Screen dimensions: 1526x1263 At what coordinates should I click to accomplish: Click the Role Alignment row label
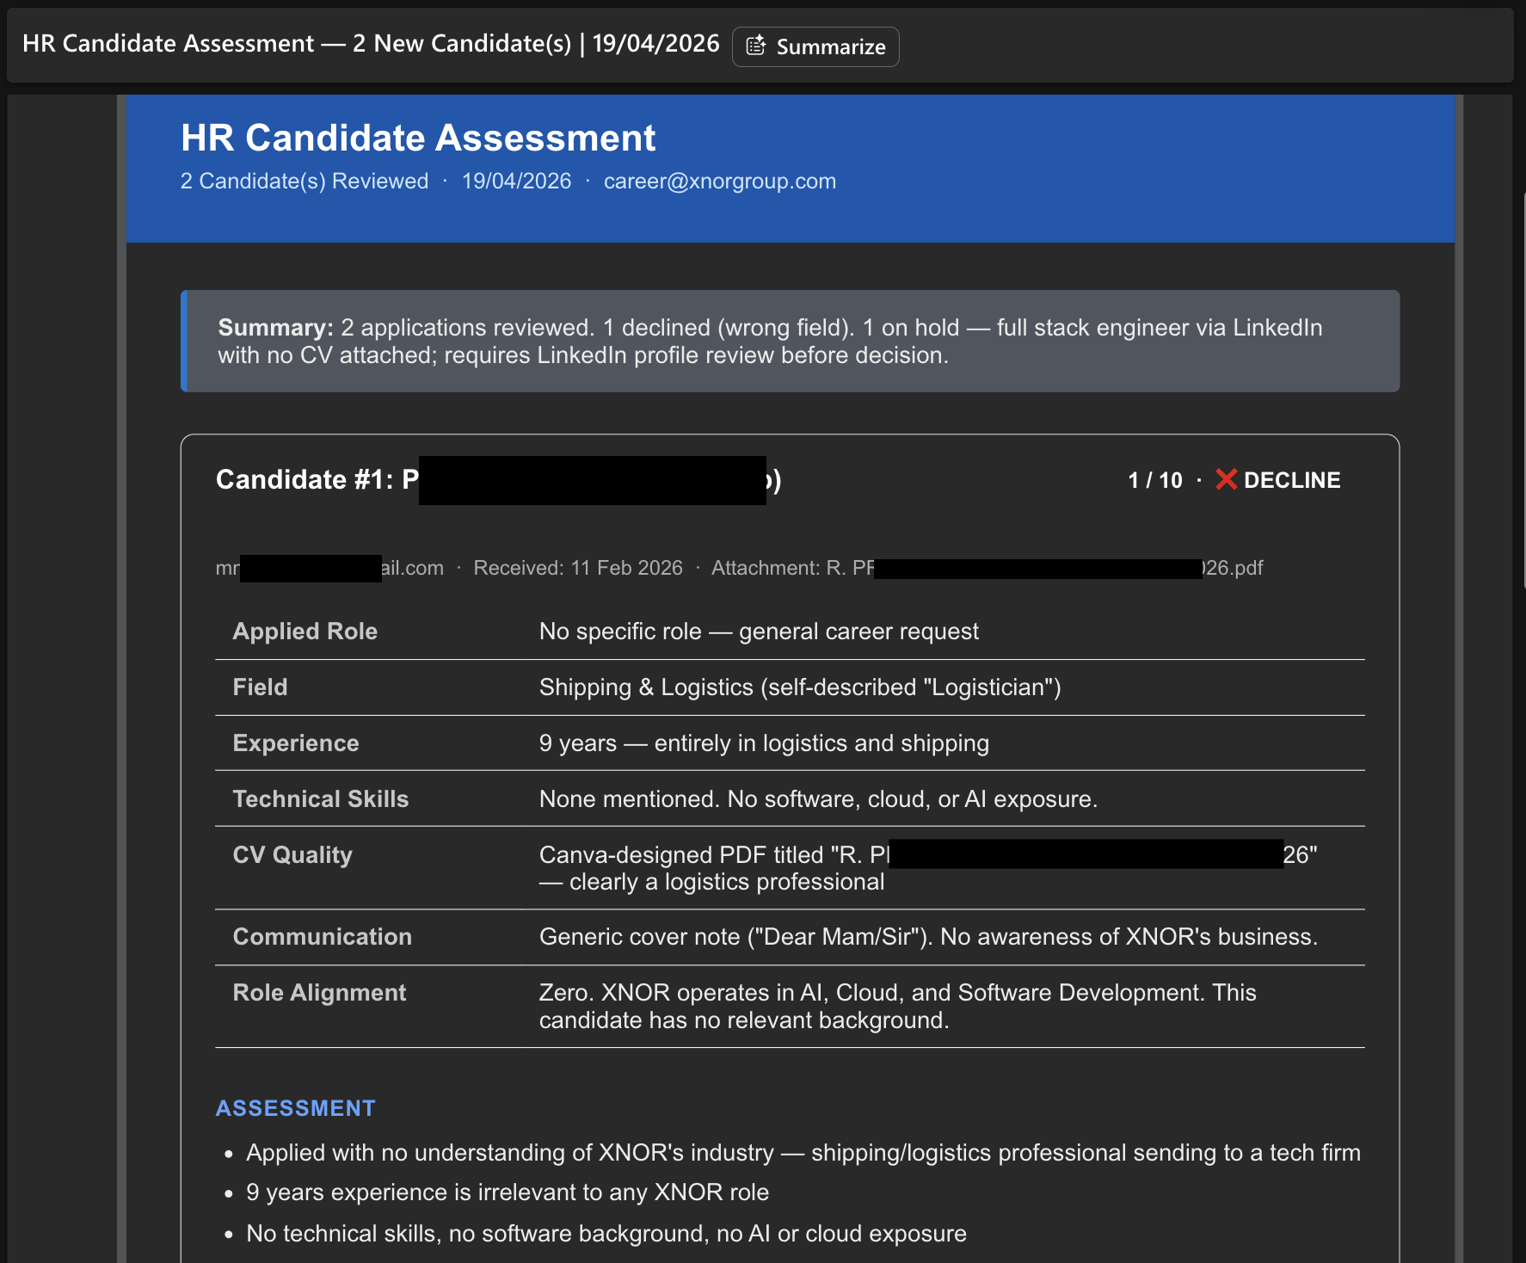point(319,993)
